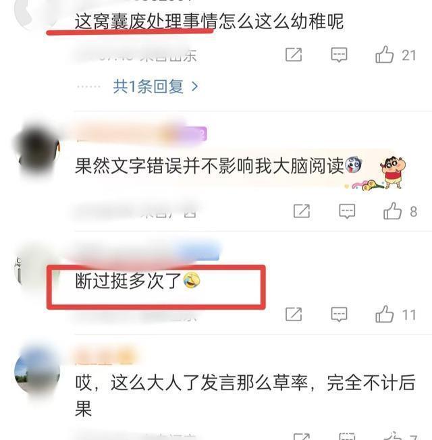
Task: Open comment 哎，这么大人了发言那么草率
Action: (245, 395)
